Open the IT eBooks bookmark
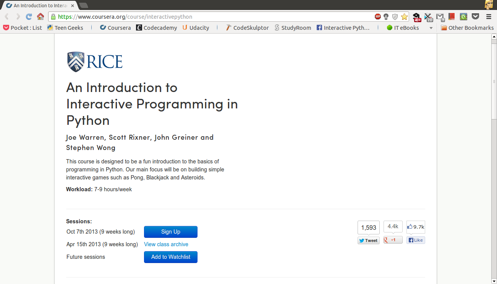Viewport: 497px width, 284px height. tap(403, 28)
